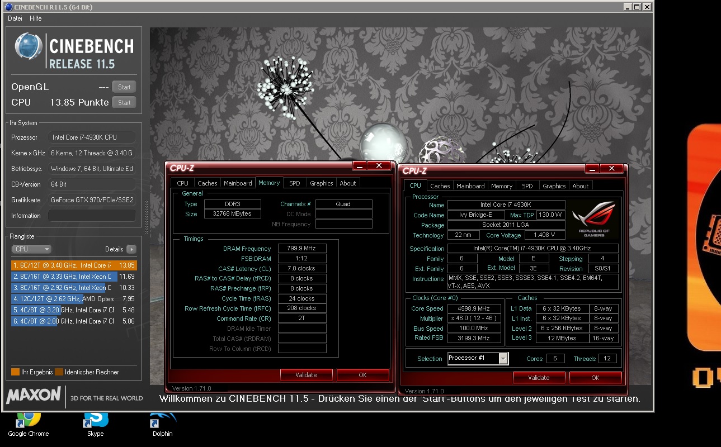Click the Republic of Gamers logo

pyautogui.click(x=594, y=219)
